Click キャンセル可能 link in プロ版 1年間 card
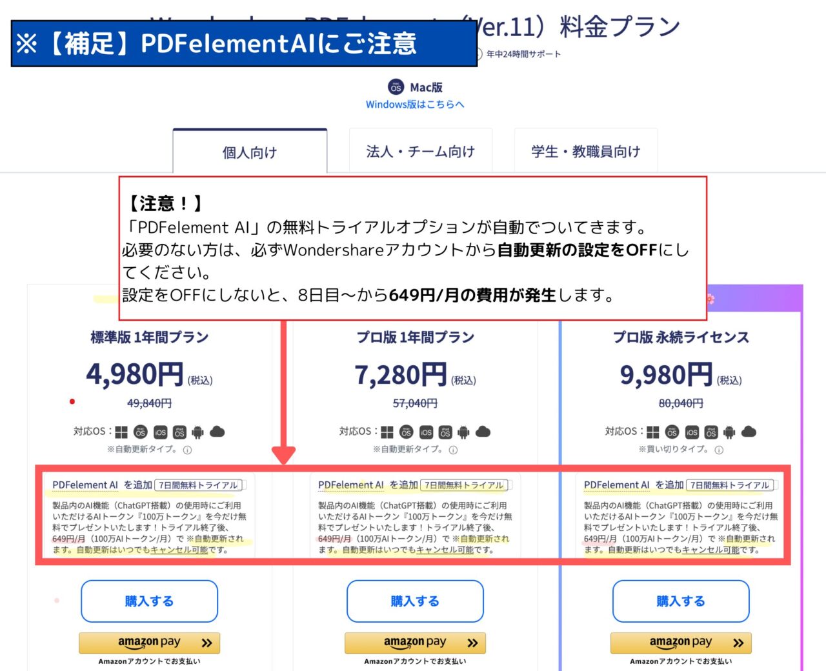Screen dimensions: 826x671 point(445,550)
